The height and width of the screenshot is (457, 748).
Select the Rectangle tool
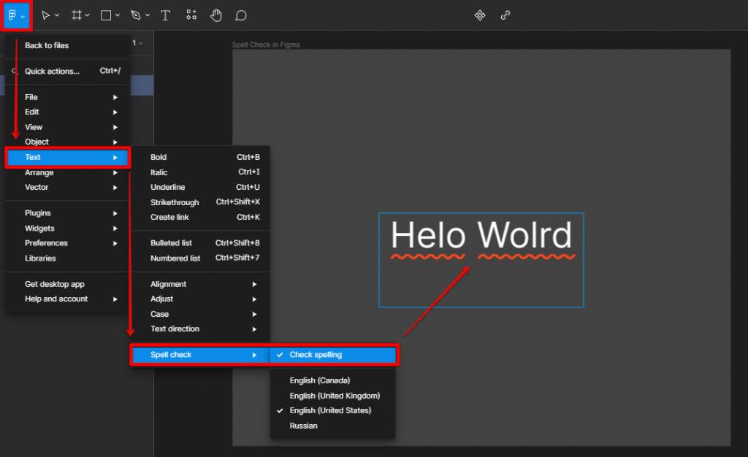104,15
